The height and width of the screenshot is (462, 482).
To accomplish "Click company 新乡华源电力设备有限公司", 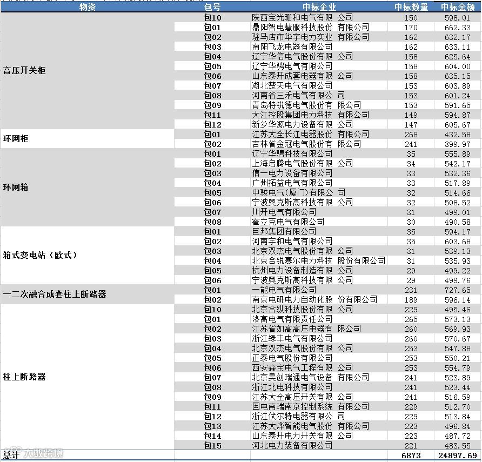I will (x=303, y=124).
